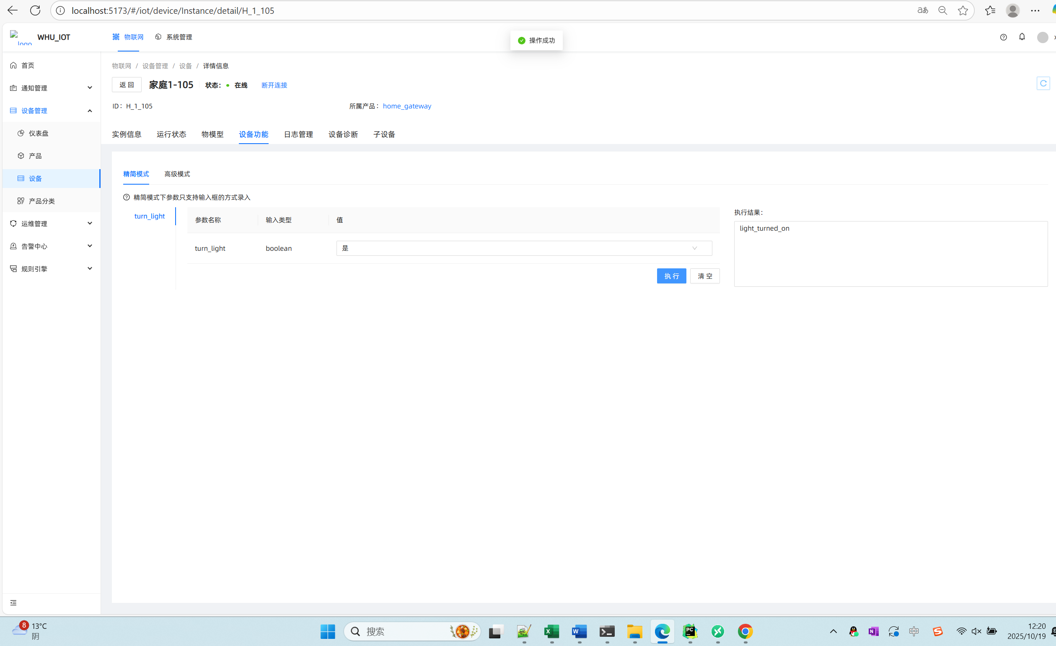Click the home_gateway product link
Viewport: 1056px width, 646px height.
[407, 106]
